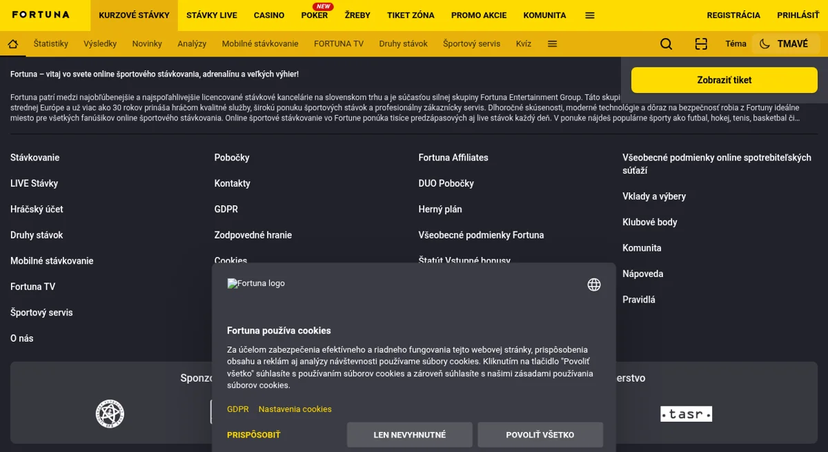Open PROMO AKCIE
828x452 pixels.
479,15
